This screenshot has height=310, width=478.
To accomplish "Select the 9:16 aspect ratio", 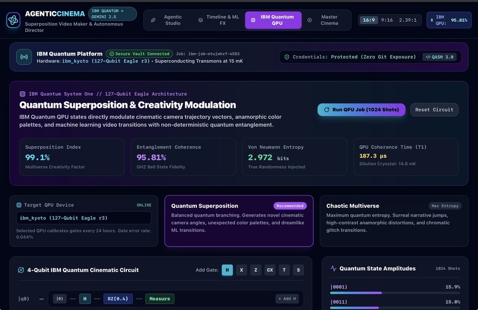I will pyautogui.click(x=387, y=20).
